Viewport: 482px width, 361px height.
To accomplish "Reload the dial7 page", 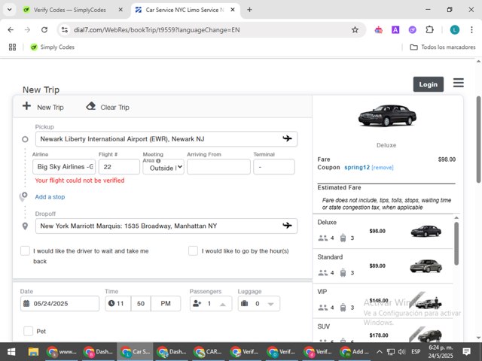I will pos(44,30).
